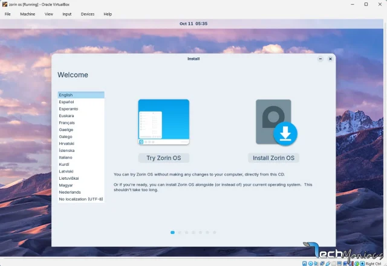Image resolution: width=387 pixels, height=266 pixels.
Task: Select Latviski in the language list
Action: pyautogui.click(x=81, y=171)
